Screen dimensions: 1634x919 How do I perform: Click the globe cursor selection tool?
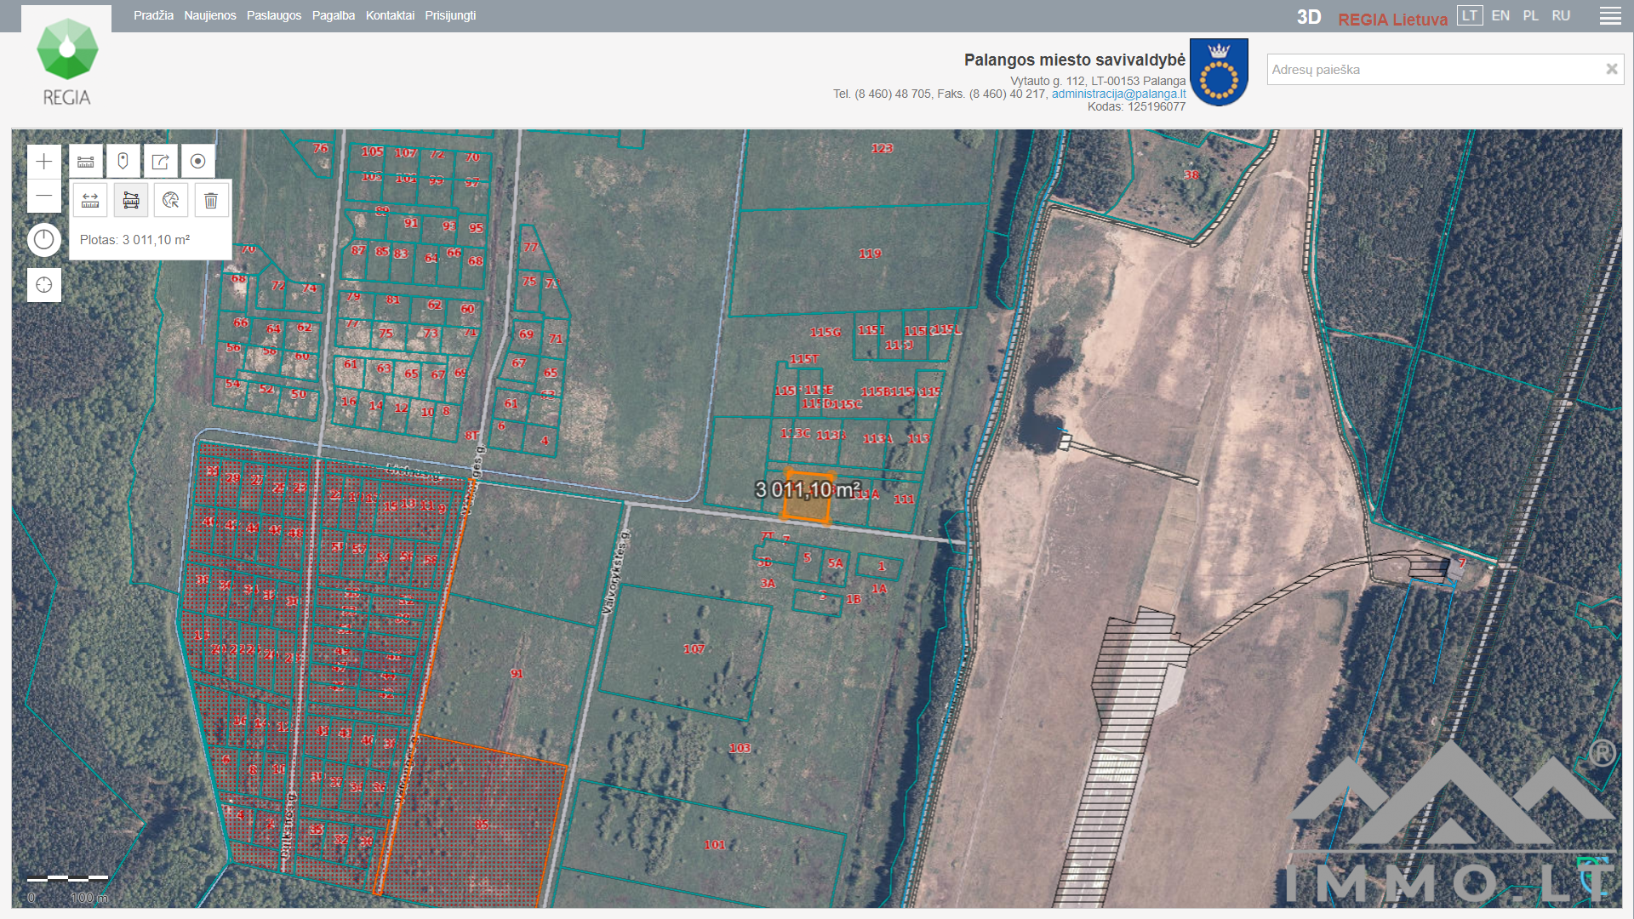pos(171,201)
